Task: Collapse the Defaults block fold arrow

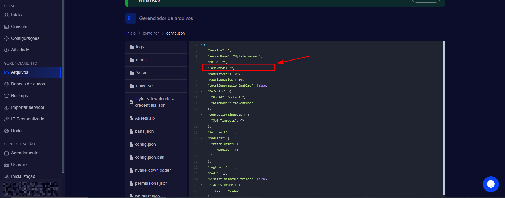Action: pos(202,92)
